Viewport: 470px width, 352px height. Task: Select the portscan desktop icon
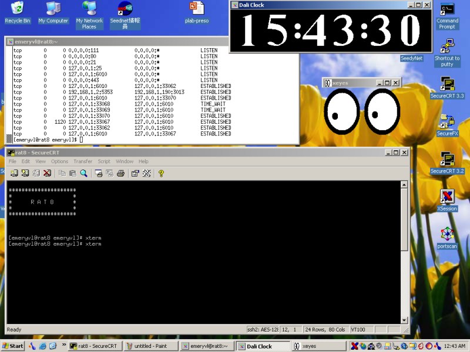(x=447, y=234)
